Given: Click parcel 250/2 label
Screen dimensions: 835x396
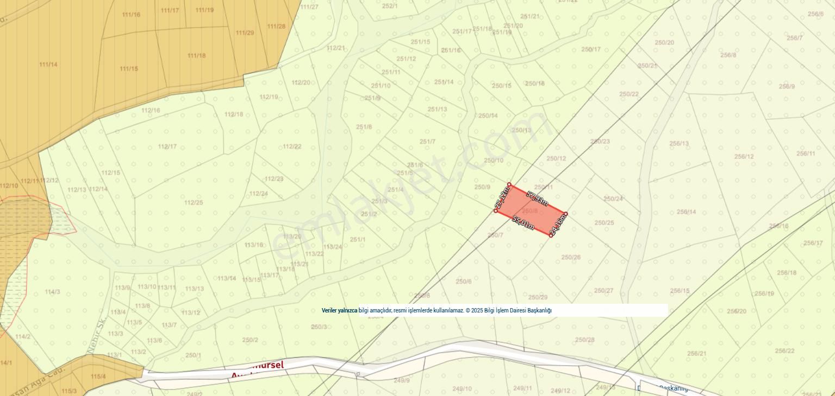Looking at the screenshot, I should point(250,340).
